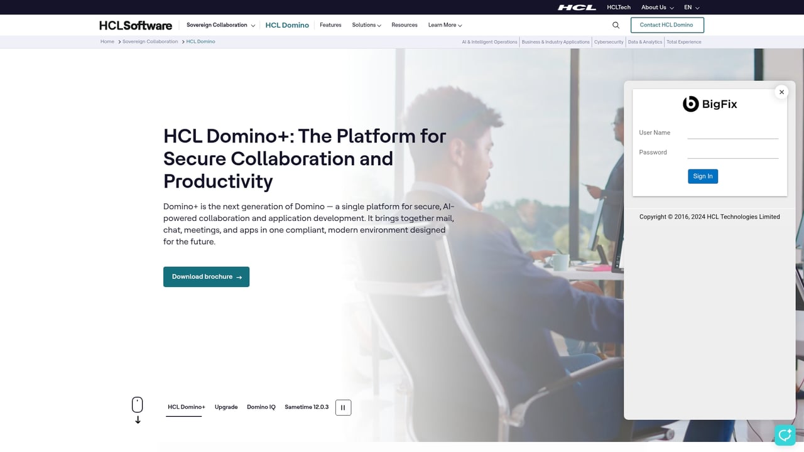
Task: Open the site search
Action: click(x=616, y=24)
